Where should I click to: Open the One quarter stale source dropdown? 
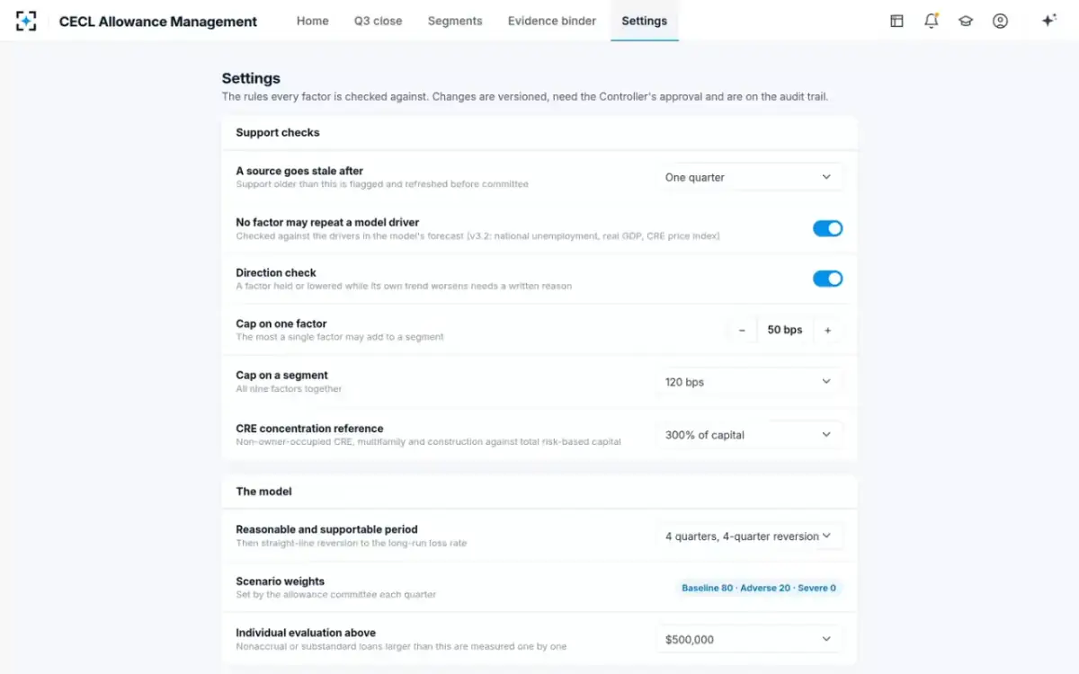point(748,177)
